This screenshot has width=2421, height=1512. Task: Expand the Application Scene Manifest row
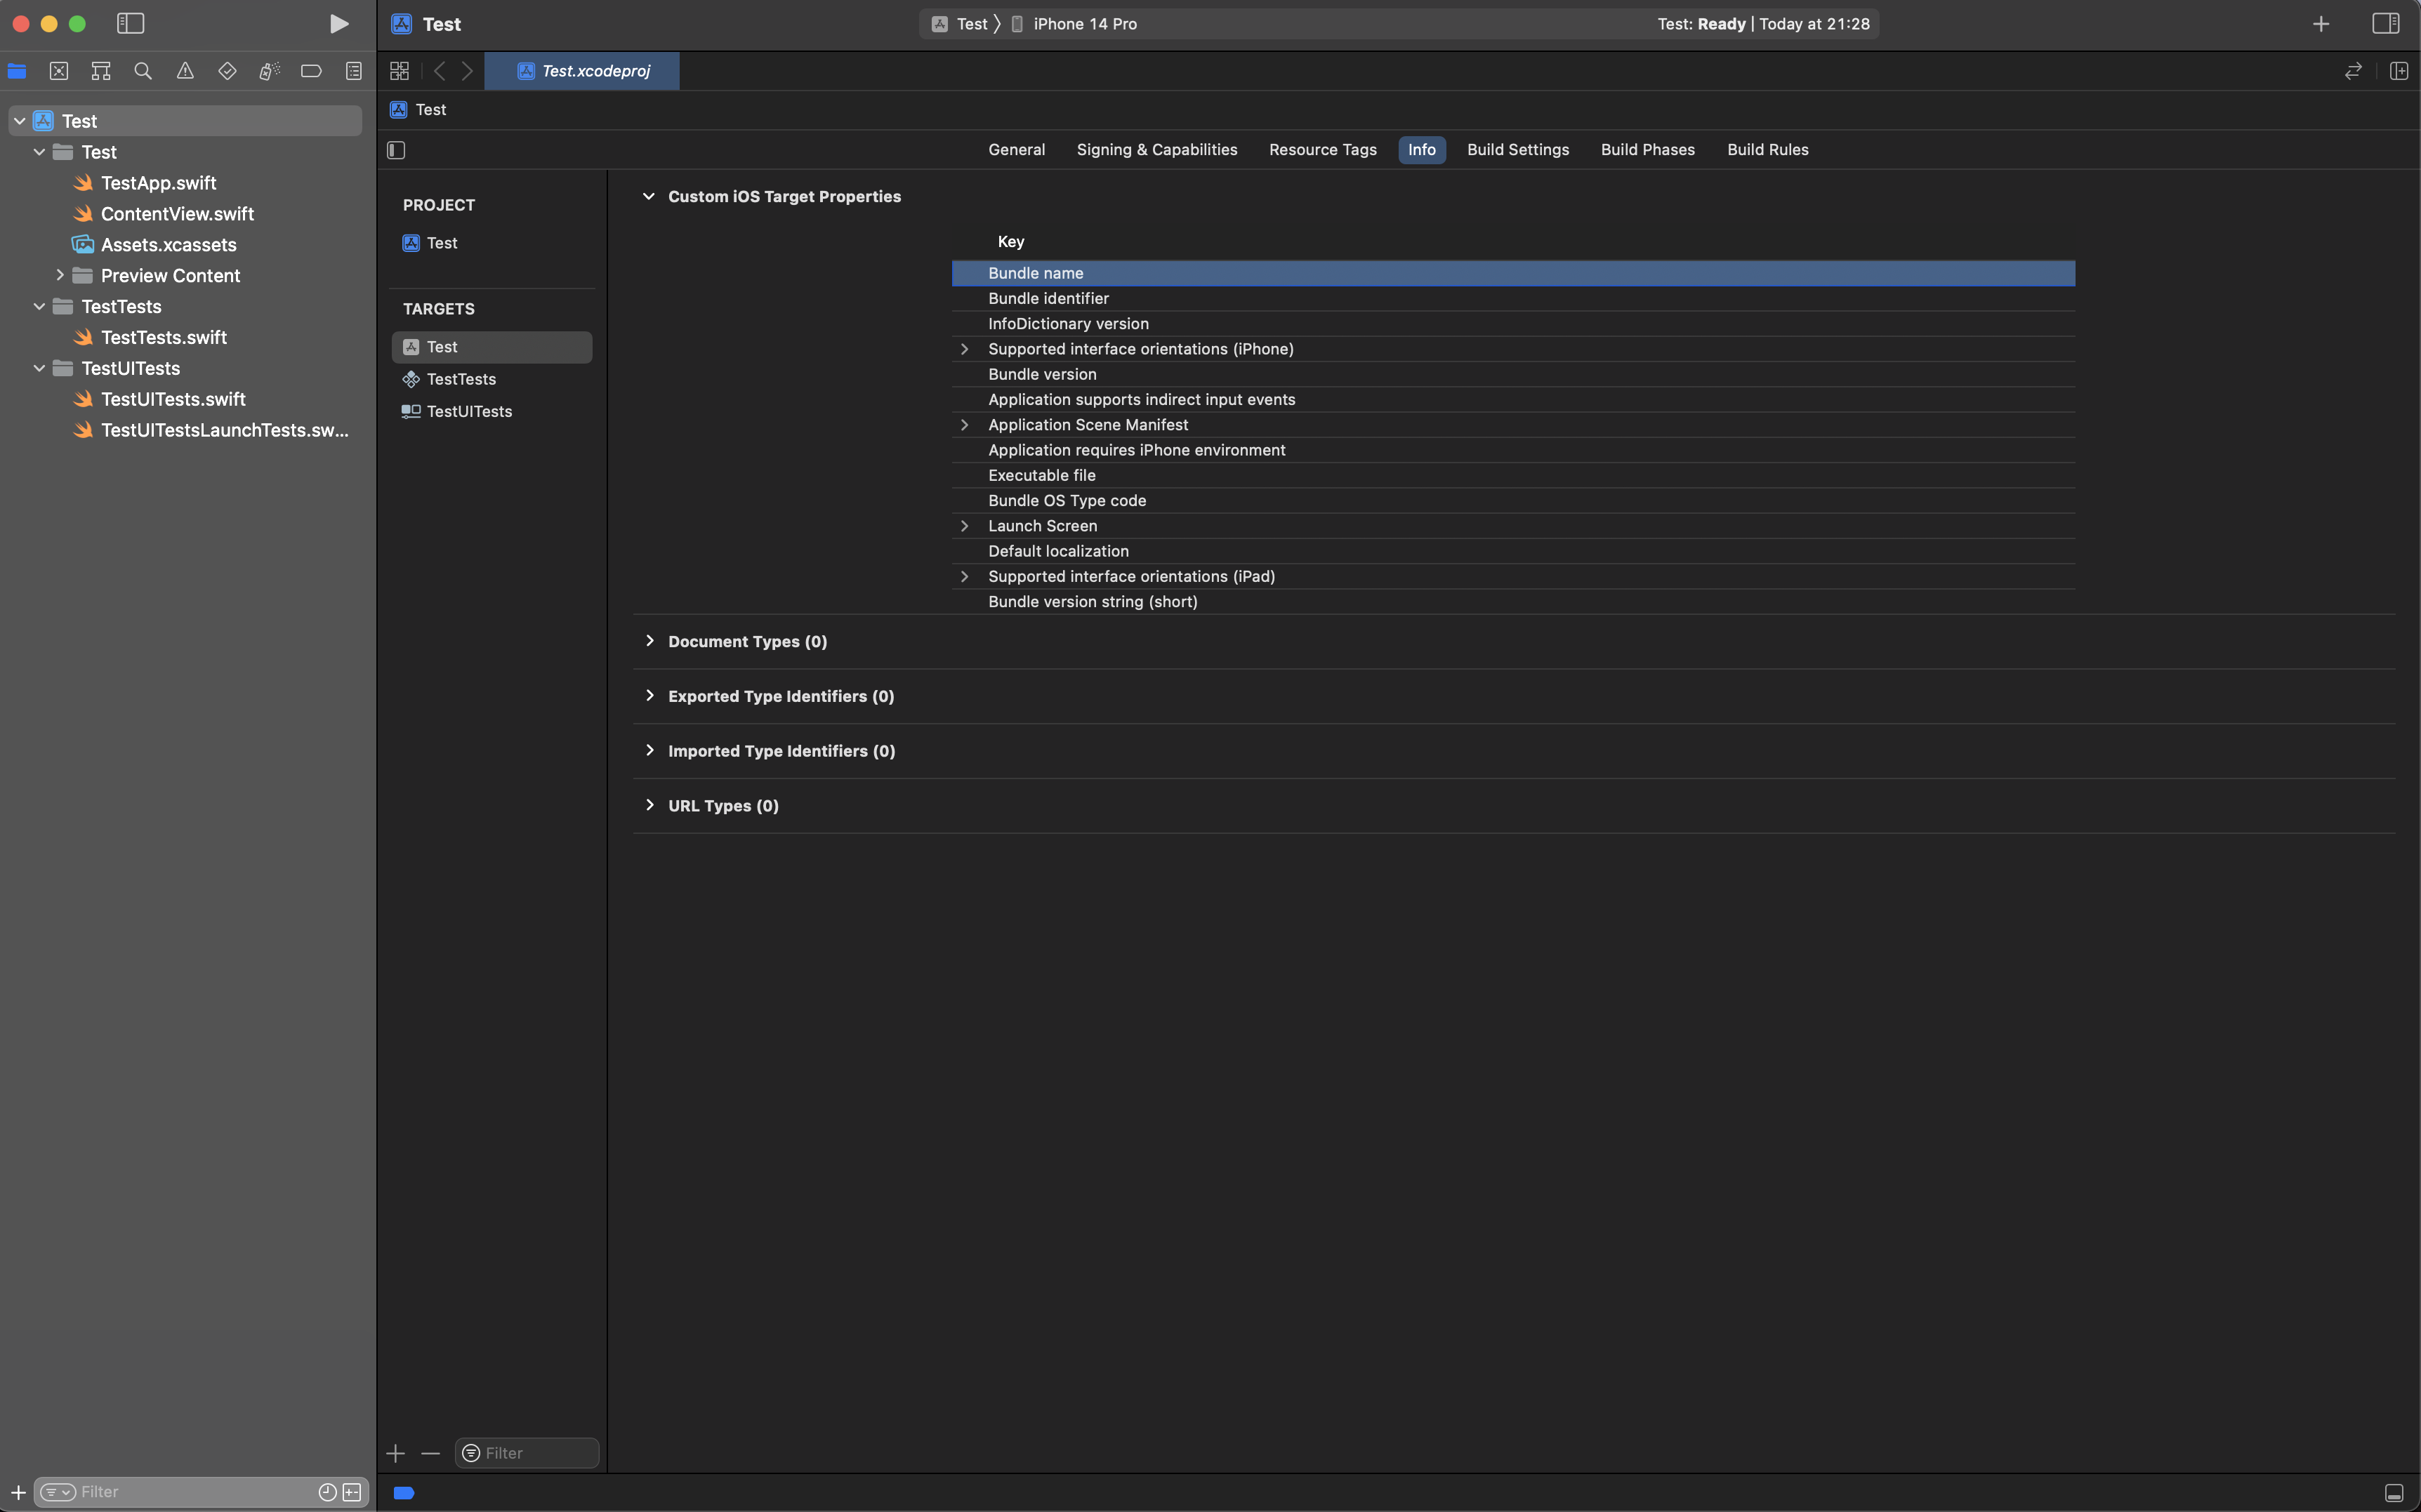click(x=964, y=425)
